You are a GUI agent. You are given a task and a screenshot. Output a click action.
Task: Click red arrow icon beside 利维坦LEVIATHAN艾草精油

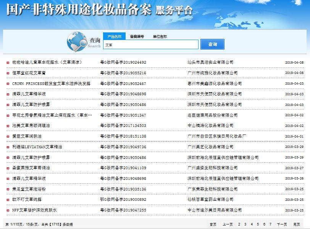8,147
